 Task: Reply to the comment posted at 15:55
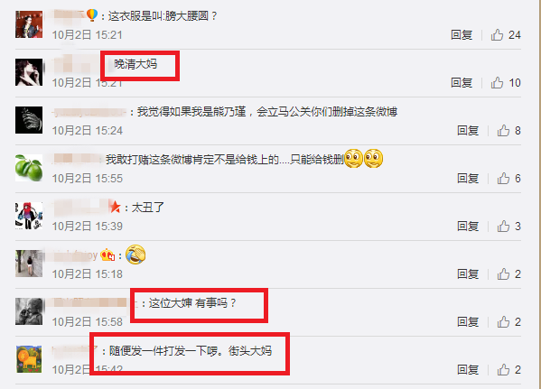coord(468,179)
